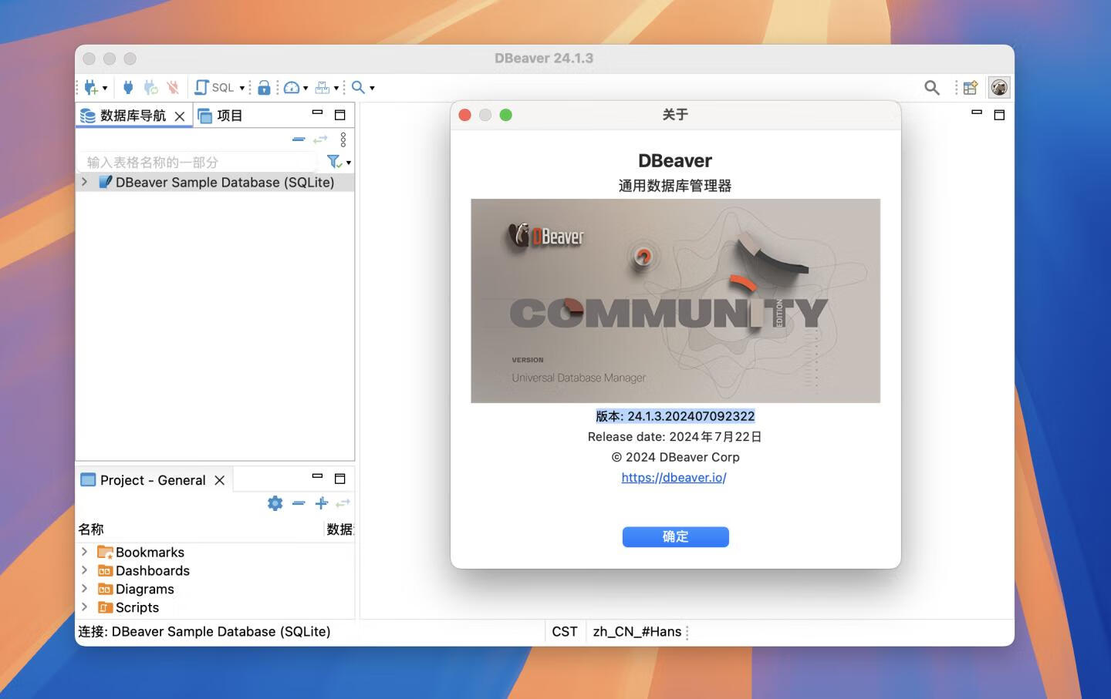Expand the Scripts folder
The width and height of the screenshot is (1111, 699).
(85, 607)
